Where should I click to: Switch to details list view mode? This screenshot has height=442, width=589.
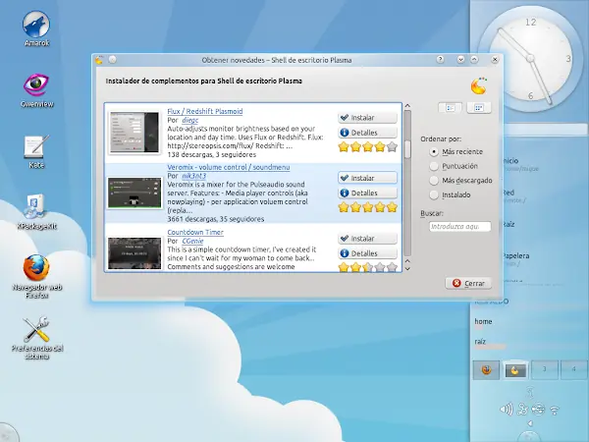(450, 108)
